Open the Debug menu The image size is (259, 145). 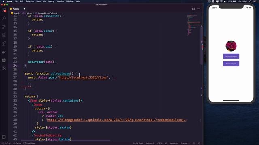click(x=51, y=2)
